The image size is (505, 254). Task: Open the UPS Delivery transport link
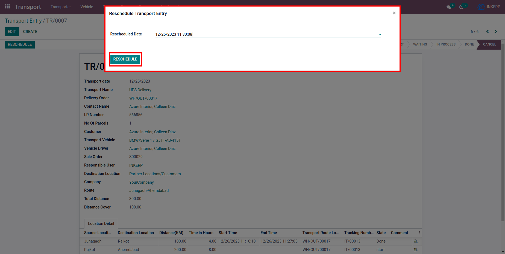tap(140, 90)
